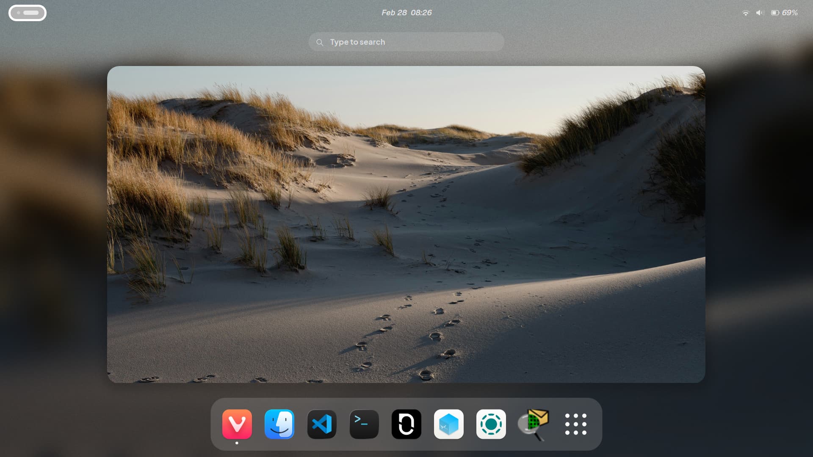Open the black icon with white link shape
The image size is (813, 457).
(x=406, y=424)
